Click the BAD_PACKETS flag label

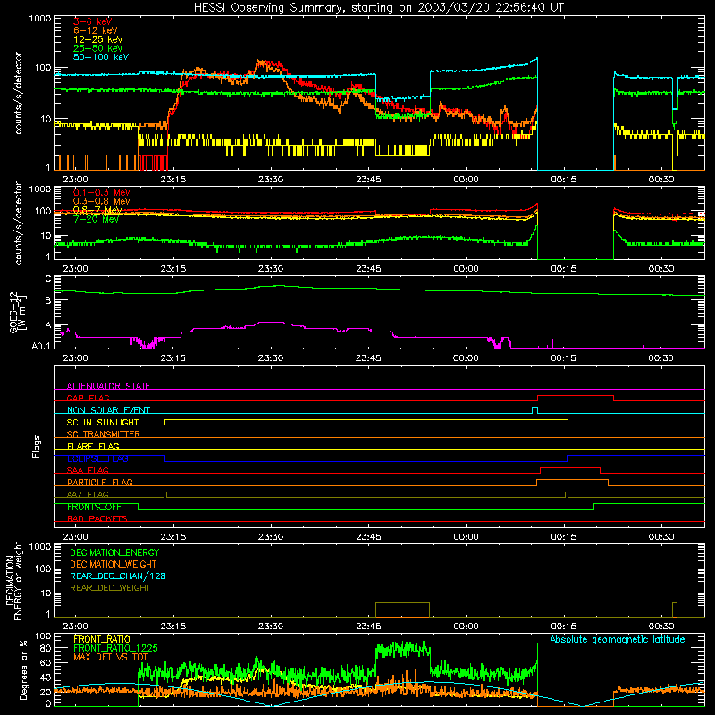tap(97, 518)
